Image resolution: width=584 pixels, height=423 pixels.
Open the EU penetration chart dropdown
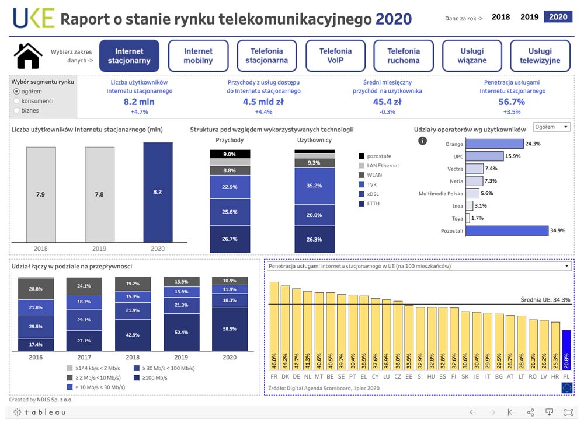[419, 266]
